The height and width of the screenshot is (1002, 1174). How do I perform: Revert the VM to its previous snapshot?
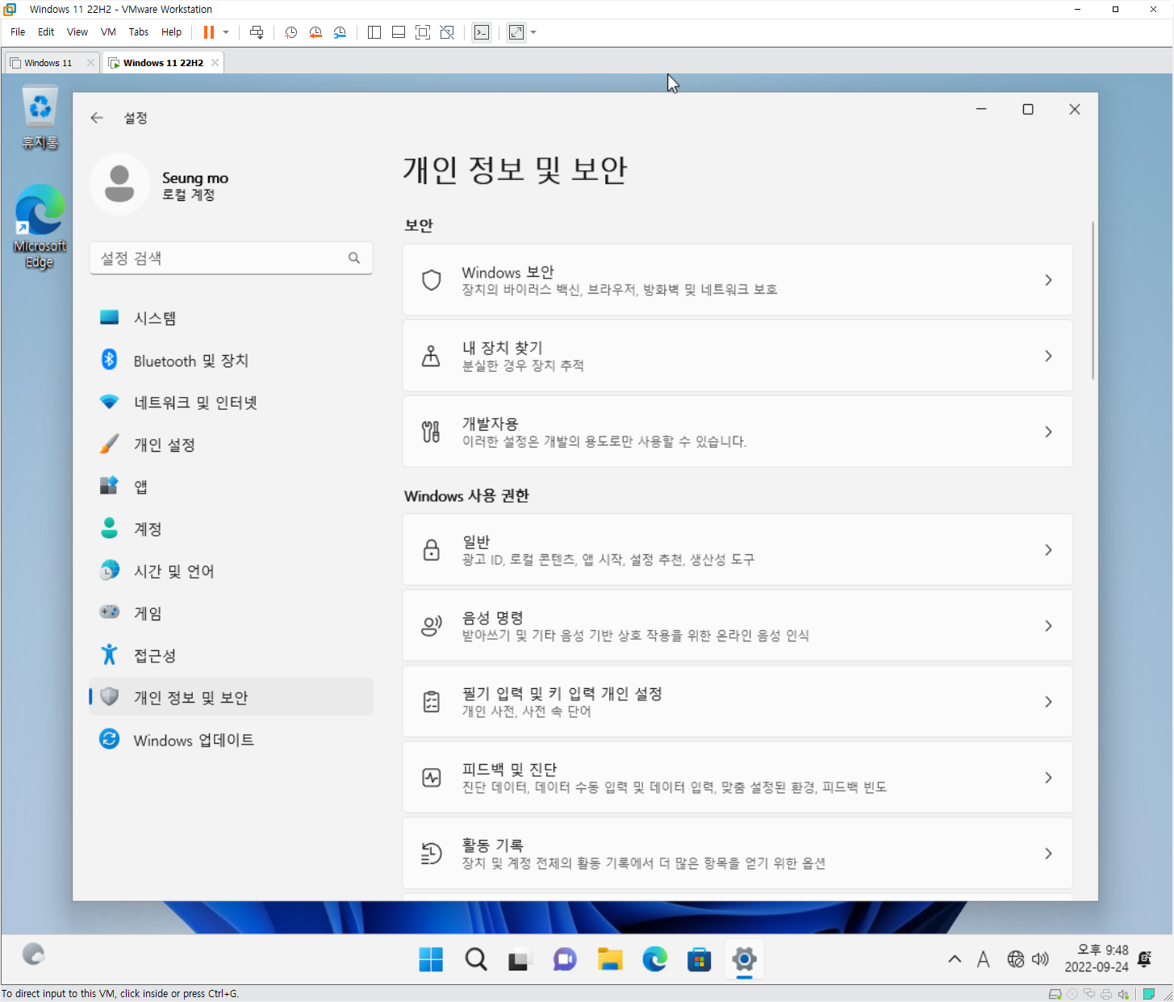tap(315, 32)
